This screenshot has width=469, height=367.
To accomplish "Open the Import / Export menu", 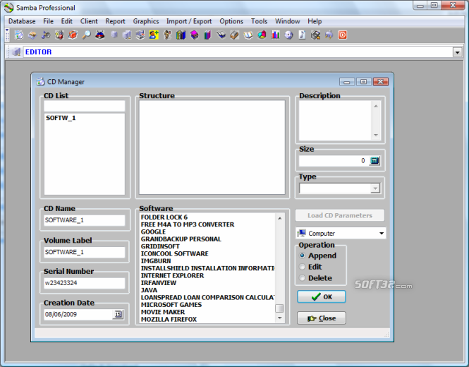I will (x=189, y=21).
